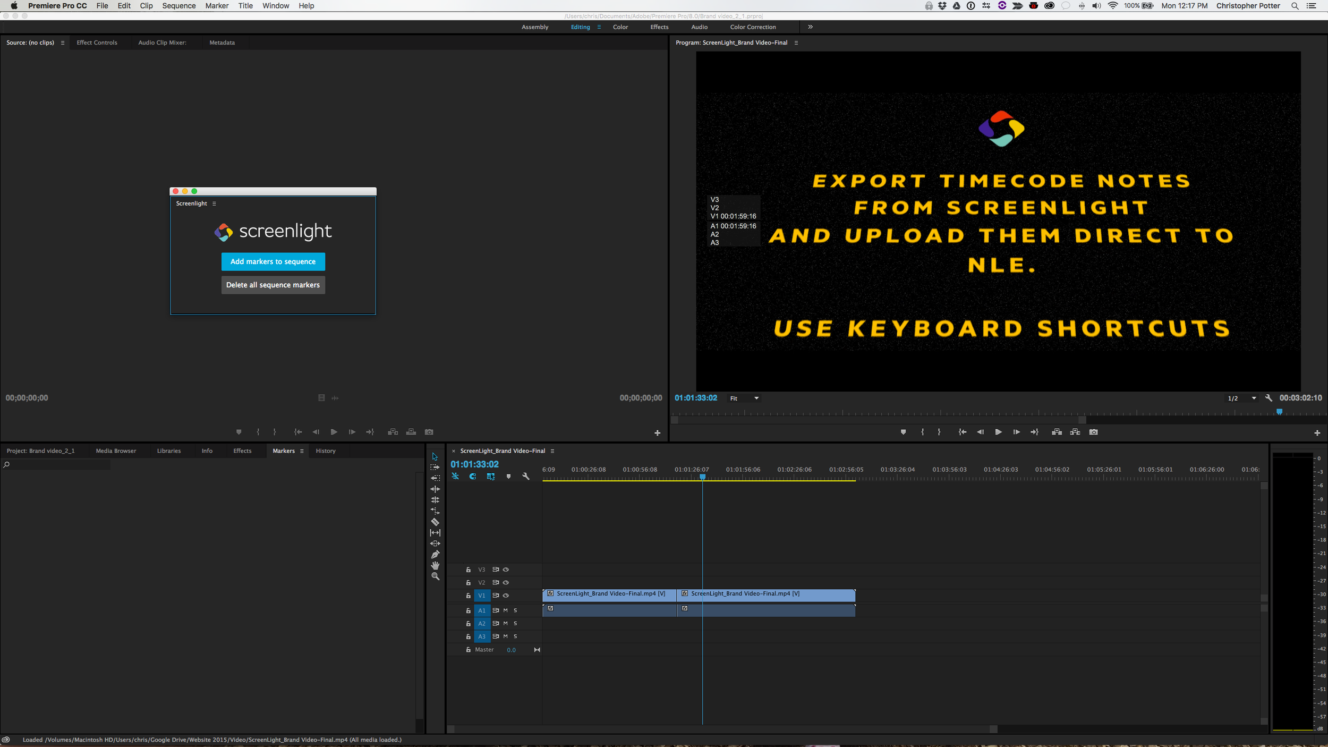Switch to the Color workspace
Screen dimensions: 1328x747
pyautogui.click(x=620, y=27)
